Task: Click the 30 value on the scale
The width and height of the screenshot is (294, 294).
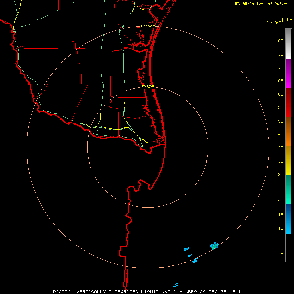Action: point(281,174)
